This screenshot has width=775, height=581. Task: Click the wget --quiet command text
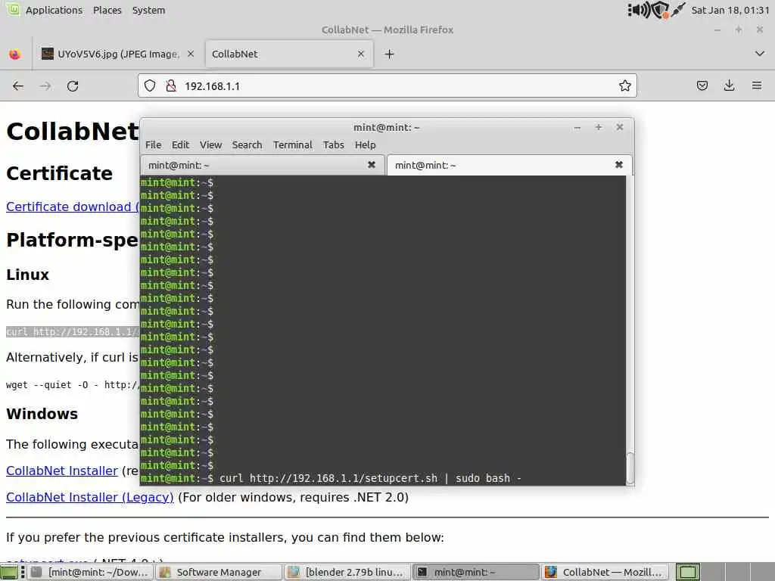click(x=73, y=384)
